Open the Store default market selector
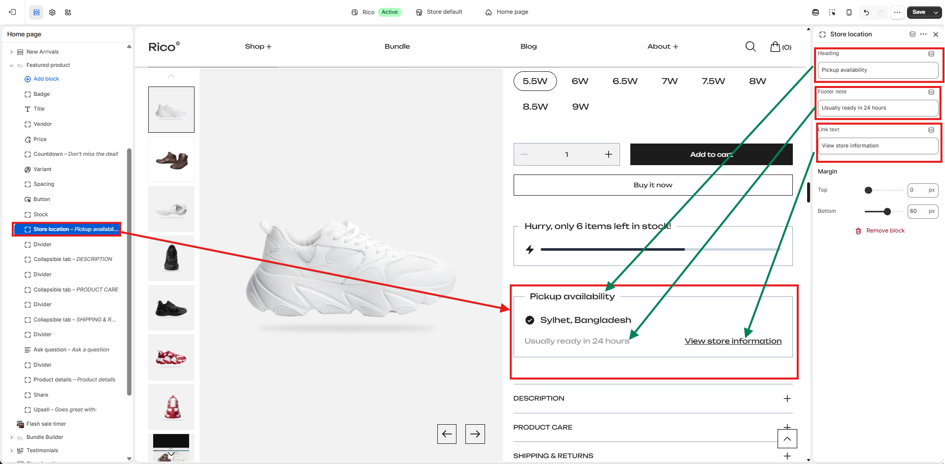Viewport: 945px width, 464px height. tap(439, 12)
